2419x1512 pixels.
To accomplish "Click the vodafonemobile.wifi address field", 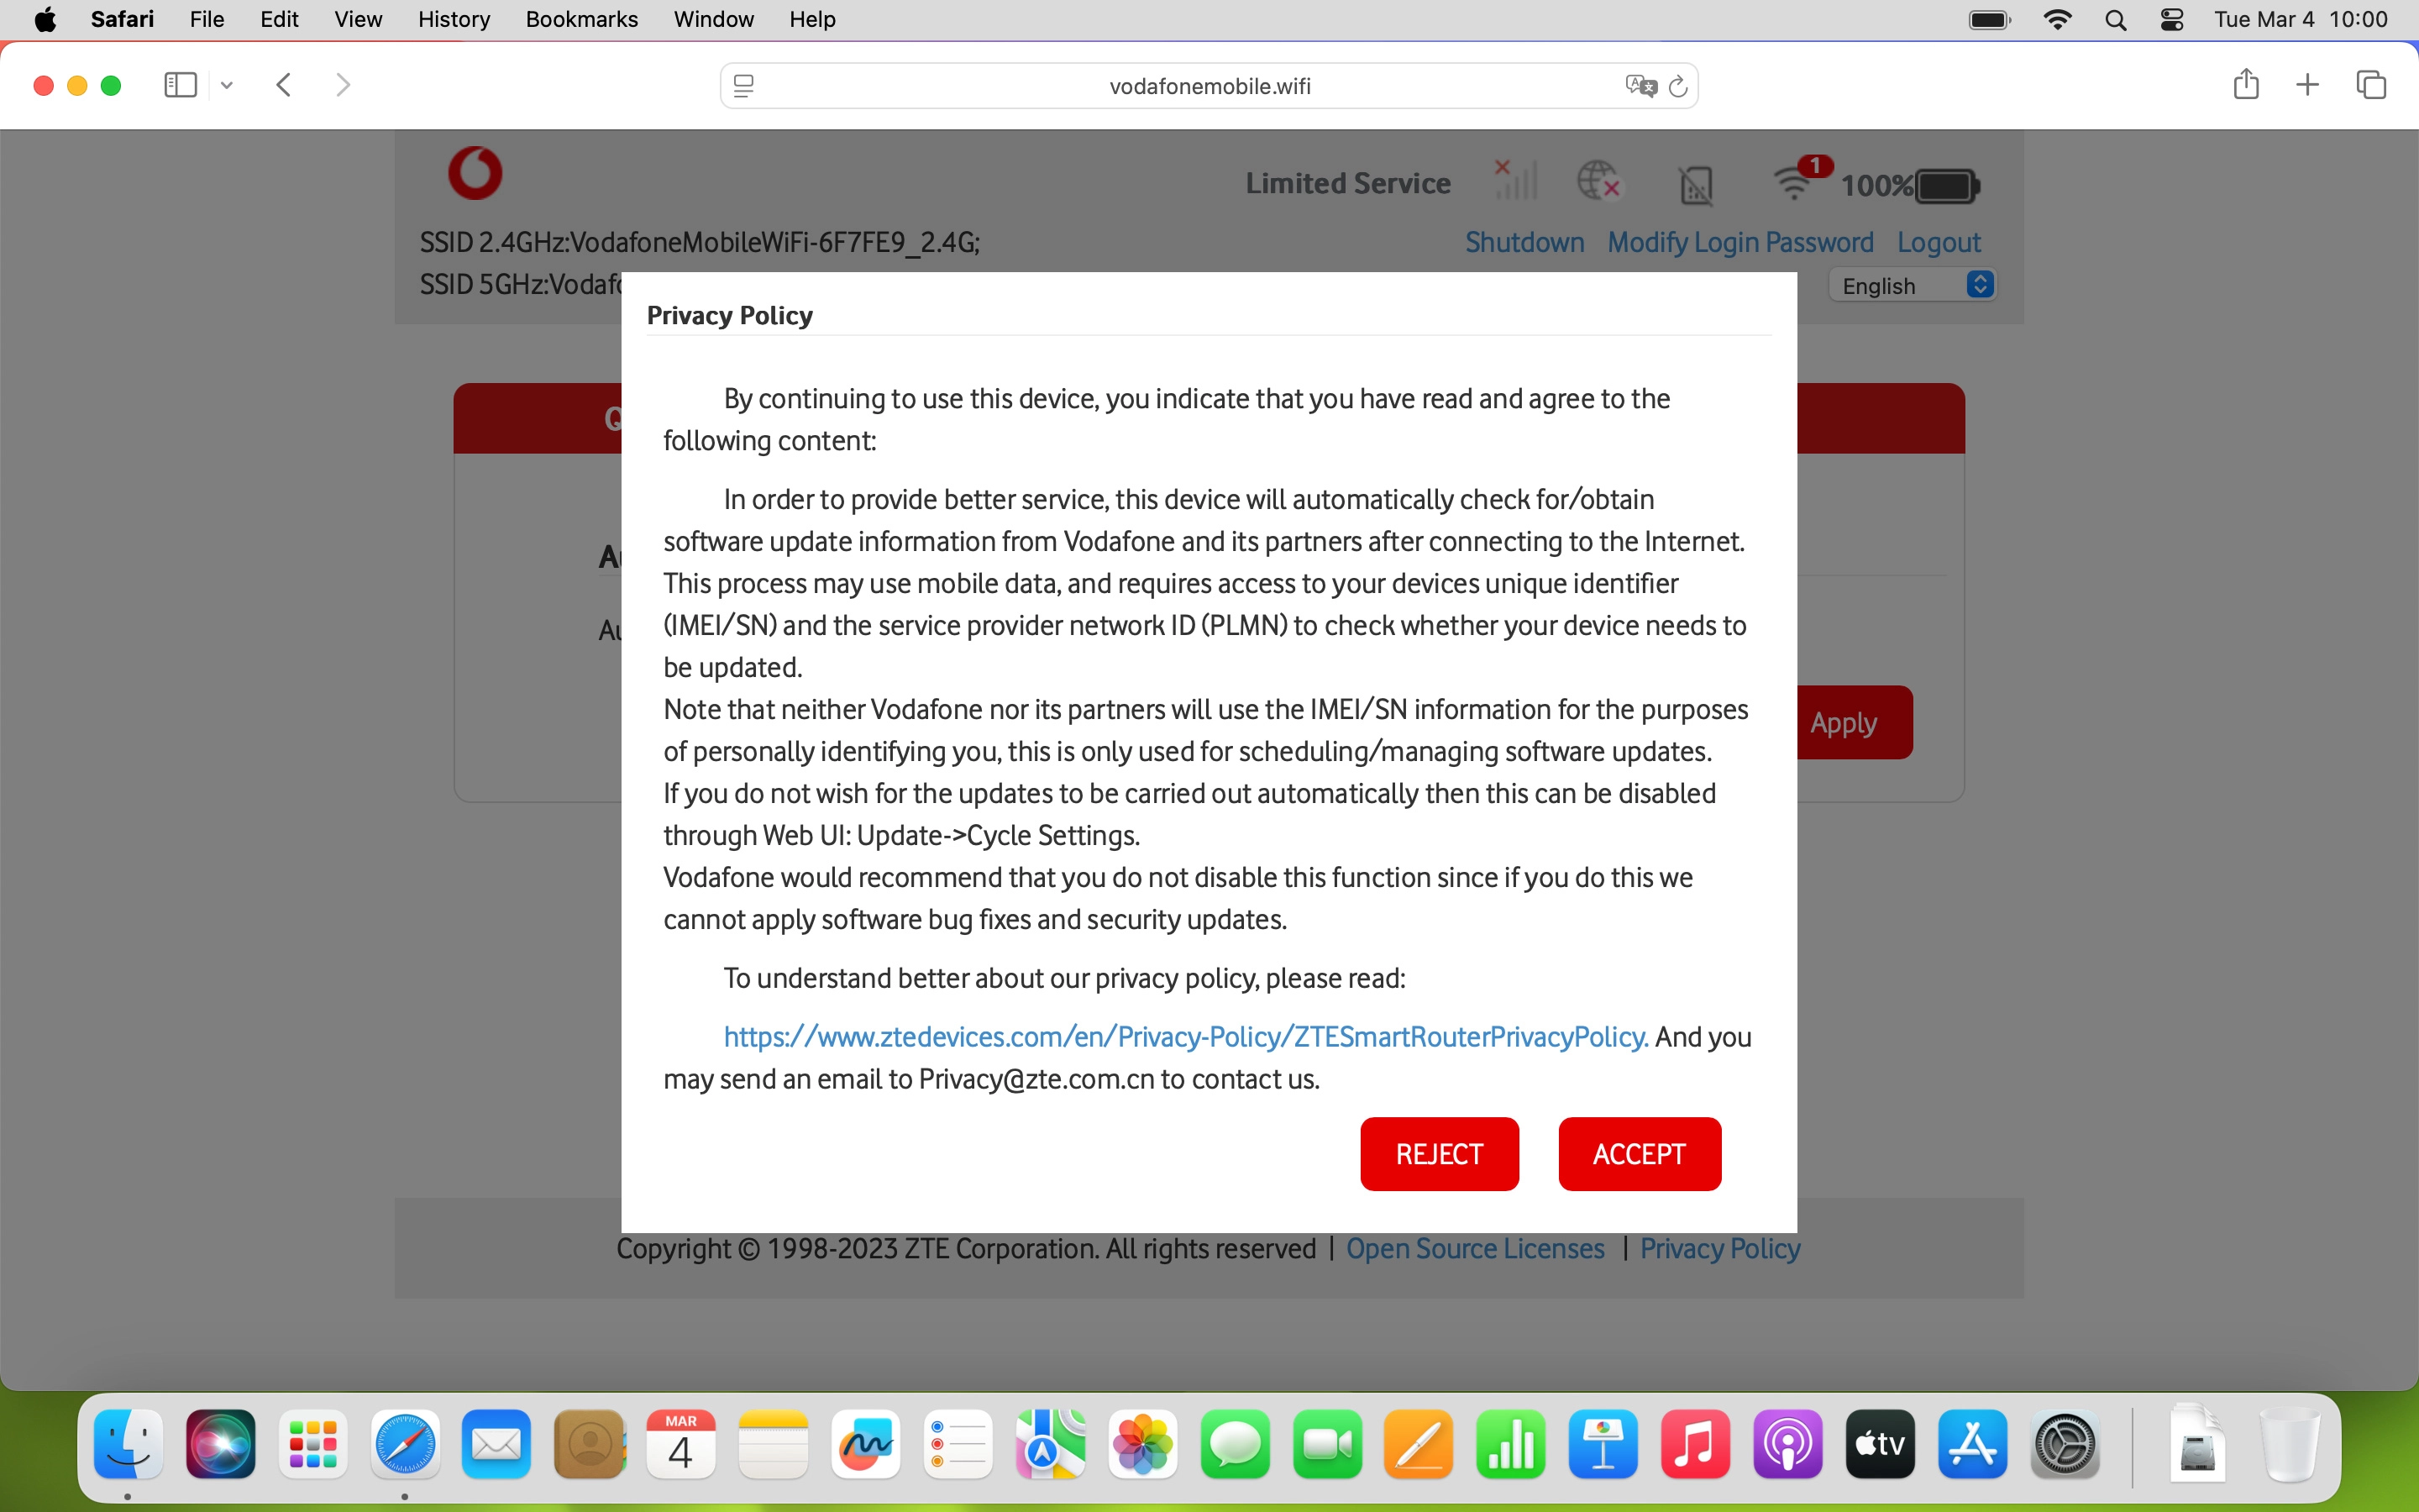I will 1209,86.
